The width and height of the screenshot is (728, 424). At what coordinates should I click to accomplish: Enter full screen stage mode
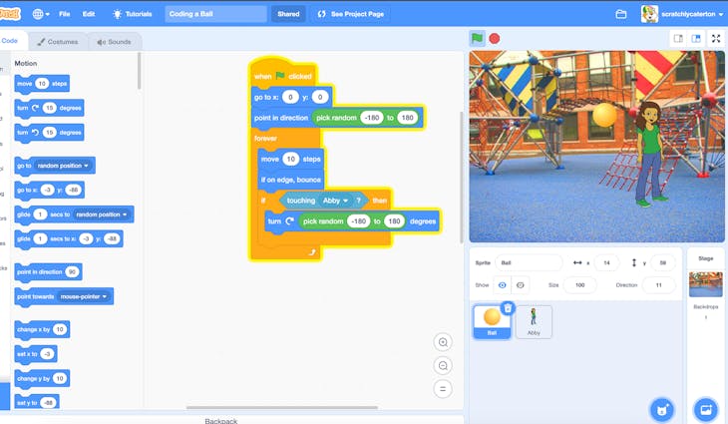tap(716, 39)
